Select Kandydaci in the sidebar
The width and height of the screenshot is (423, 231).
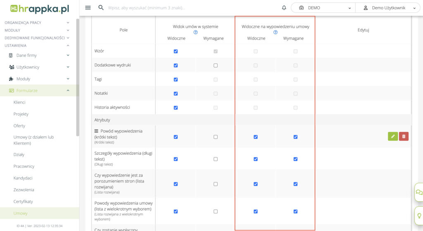coord(23,178)
